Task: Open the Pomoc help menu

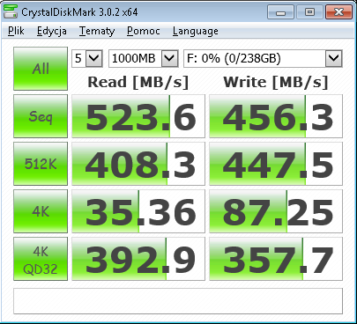Action: pyautogui.click(x=144, y=31)
